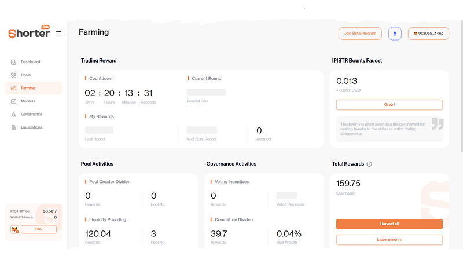463x260 pixels.
Task: Click the Buy button
Action: pyautogui.click(x=39, y=229)
